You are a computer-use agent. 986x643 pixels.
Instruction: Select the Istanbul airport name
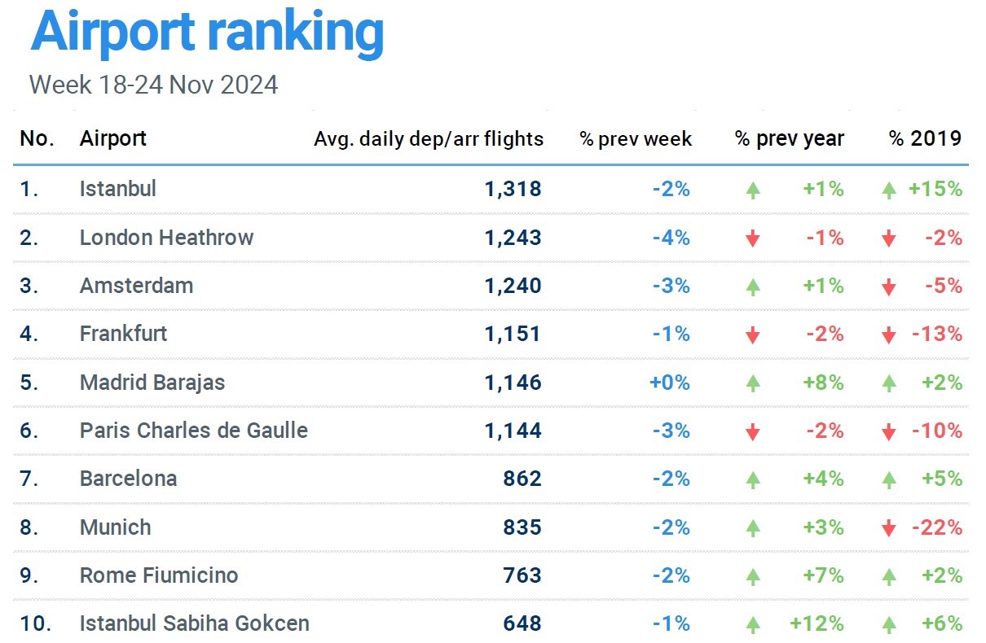point(118,189)
